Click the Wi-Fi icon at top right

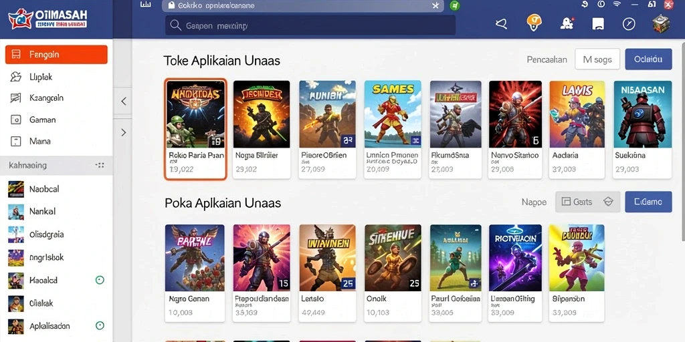[x=617, y=5]
